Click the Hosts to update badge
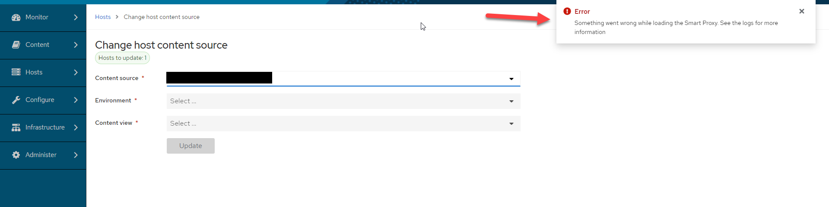 point(122,58)
